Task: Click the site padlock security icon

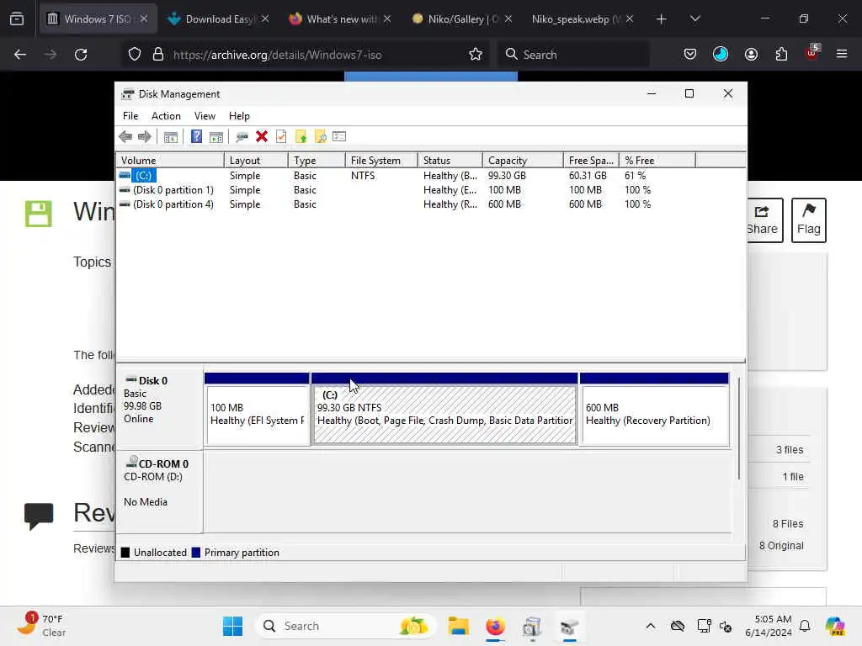Action: coord(158,55)
